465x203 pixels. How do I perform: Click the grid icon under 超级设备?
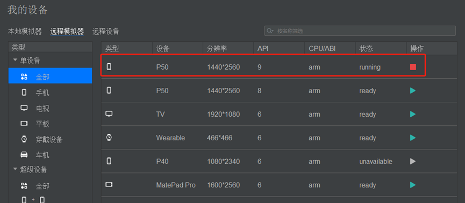[24, 186]
